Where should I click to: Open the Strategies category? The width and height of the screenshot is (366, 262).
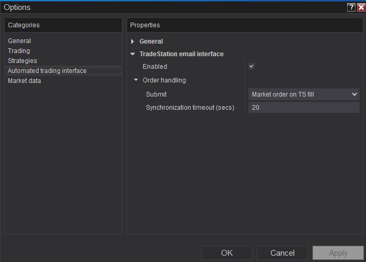pos(23,61)
